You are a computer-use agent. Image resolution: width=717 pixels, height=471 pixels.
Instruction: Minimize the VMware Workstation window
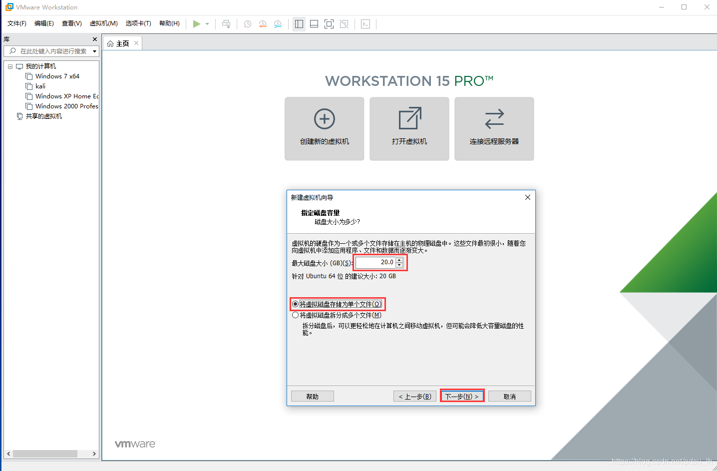pos(662,7)
